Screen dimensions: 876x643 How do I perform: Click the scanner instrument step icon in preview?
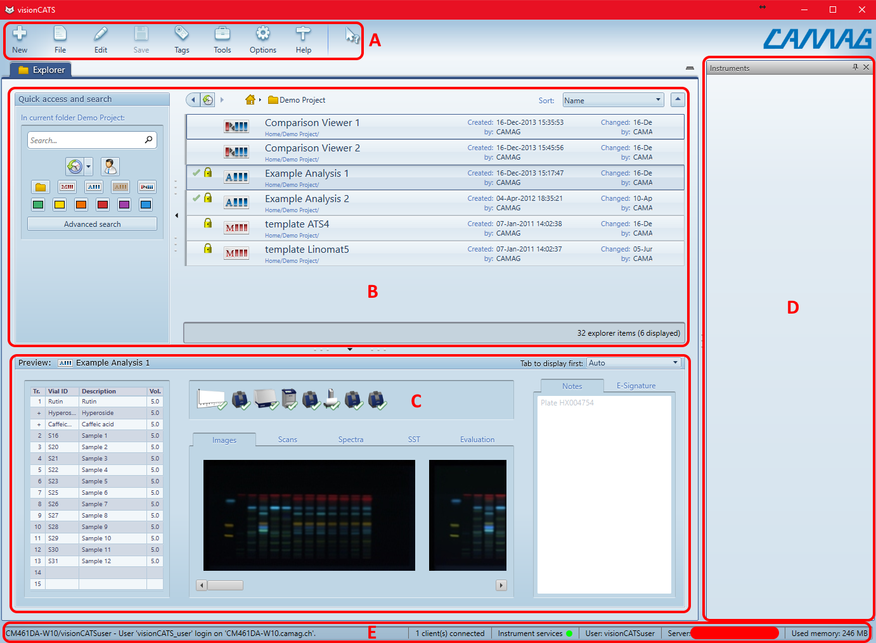289,399
